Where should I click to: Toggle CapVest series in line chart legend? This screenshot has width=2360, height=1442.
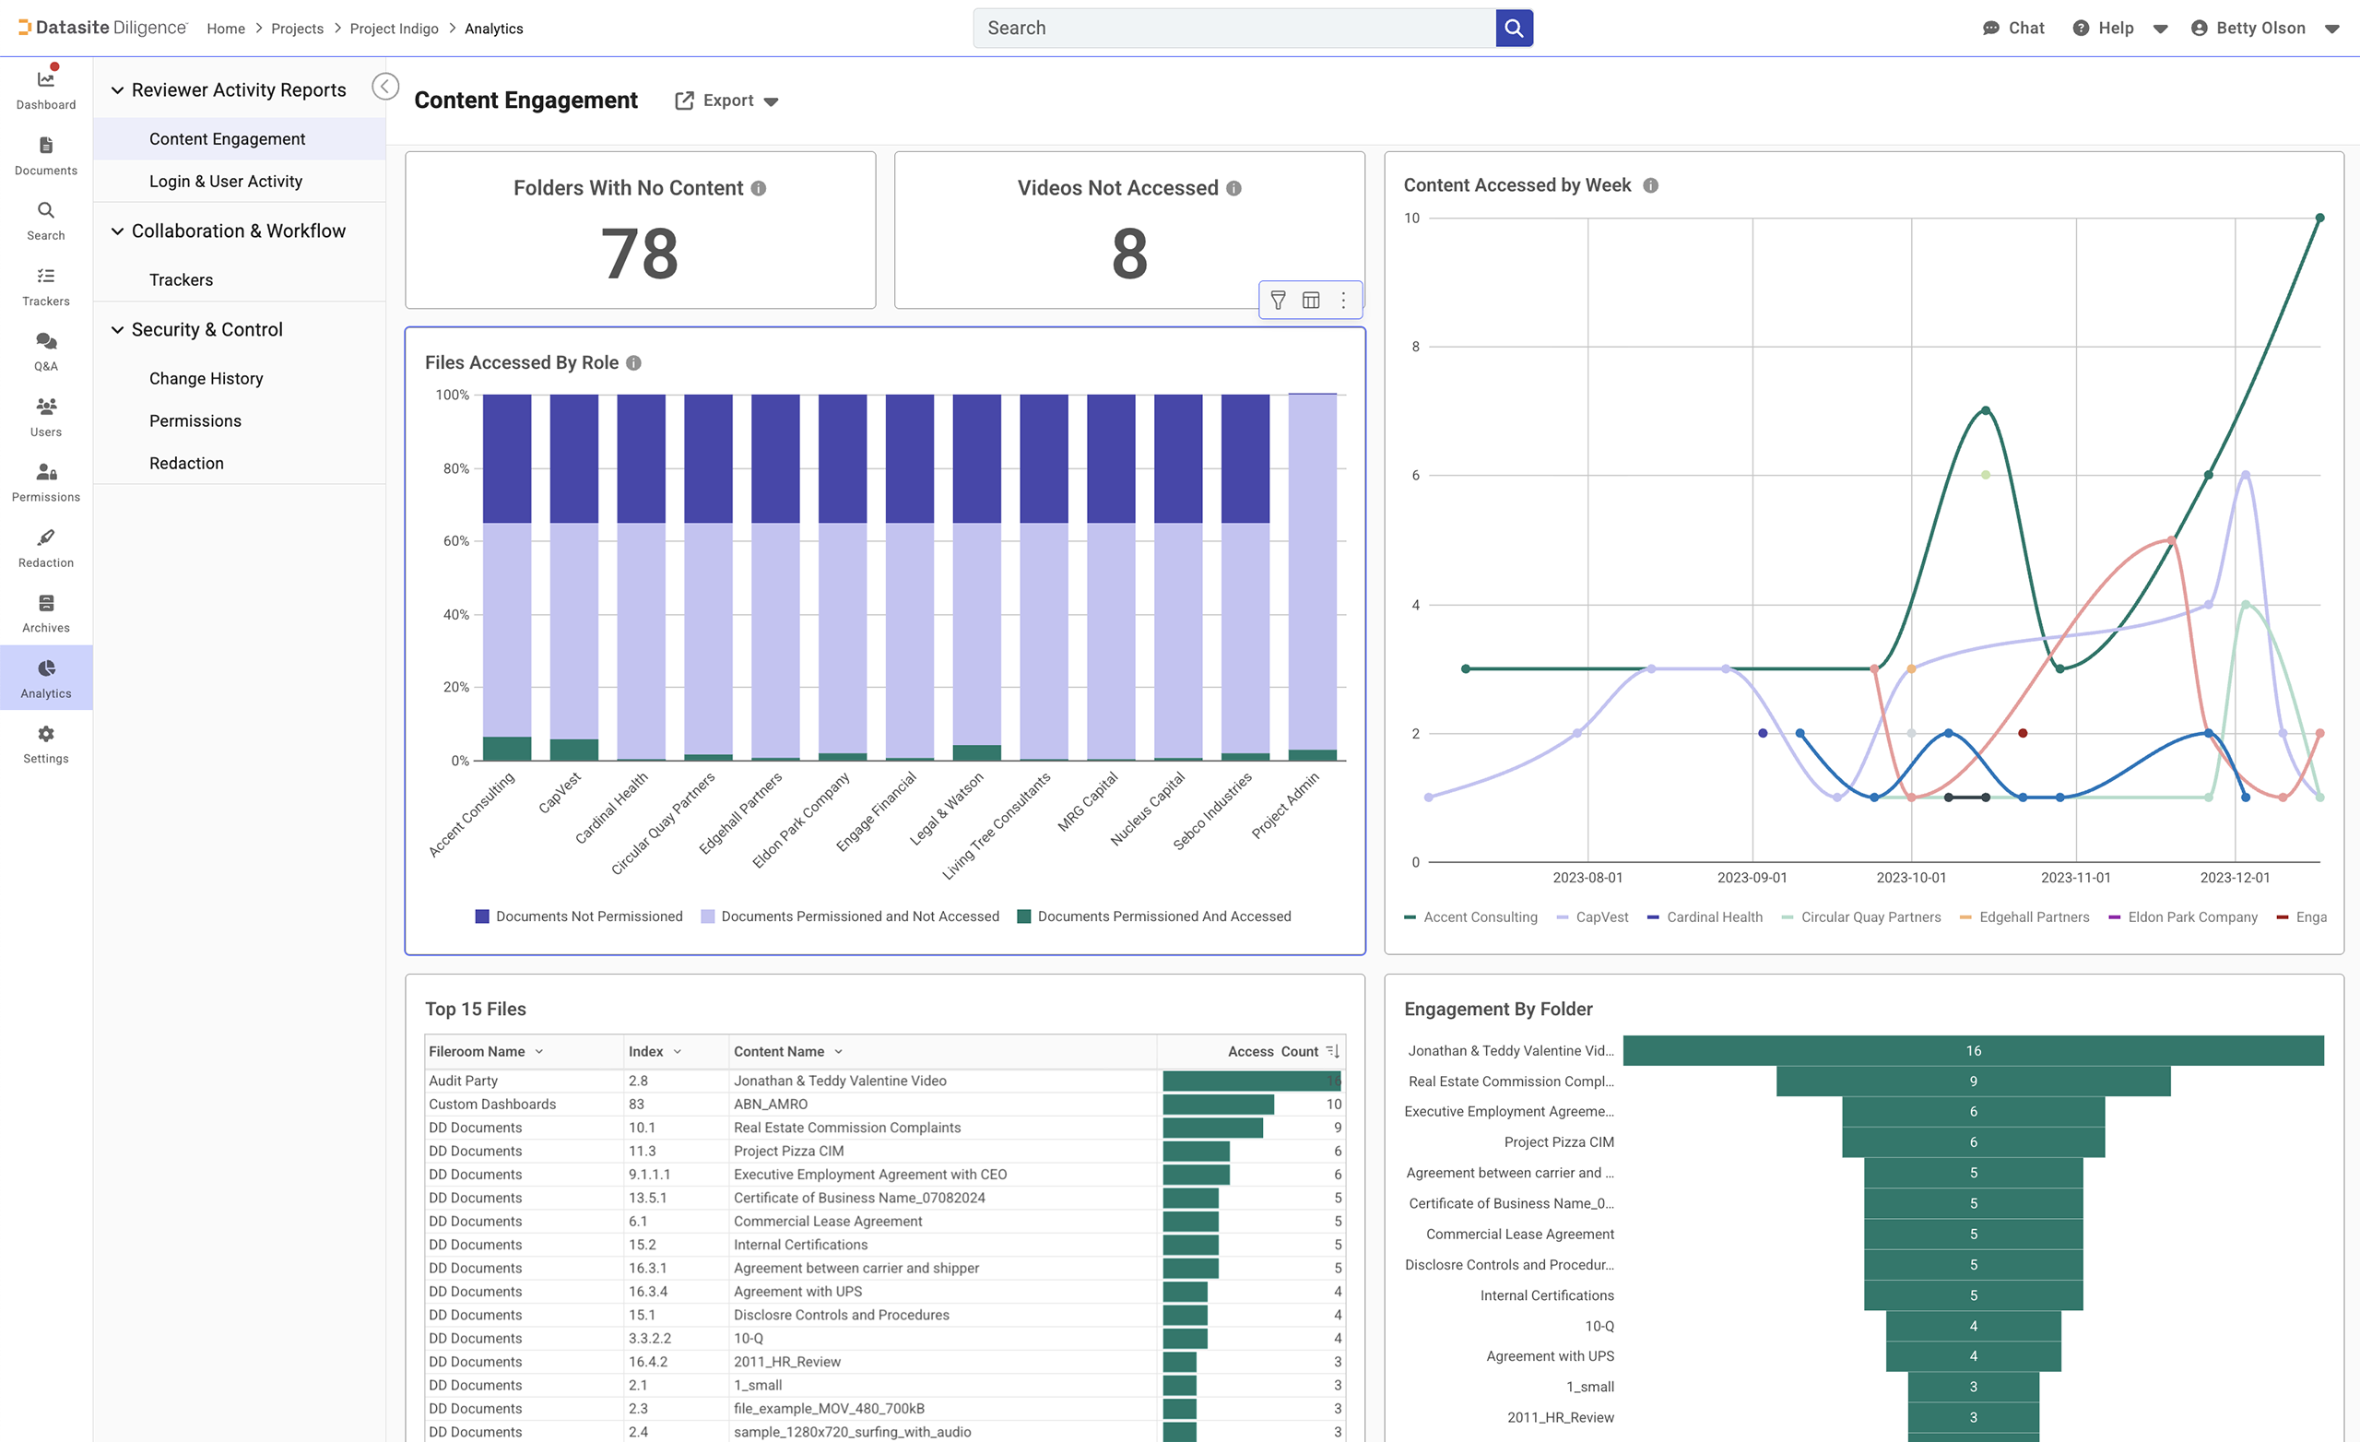click(x=1593, y=917)
